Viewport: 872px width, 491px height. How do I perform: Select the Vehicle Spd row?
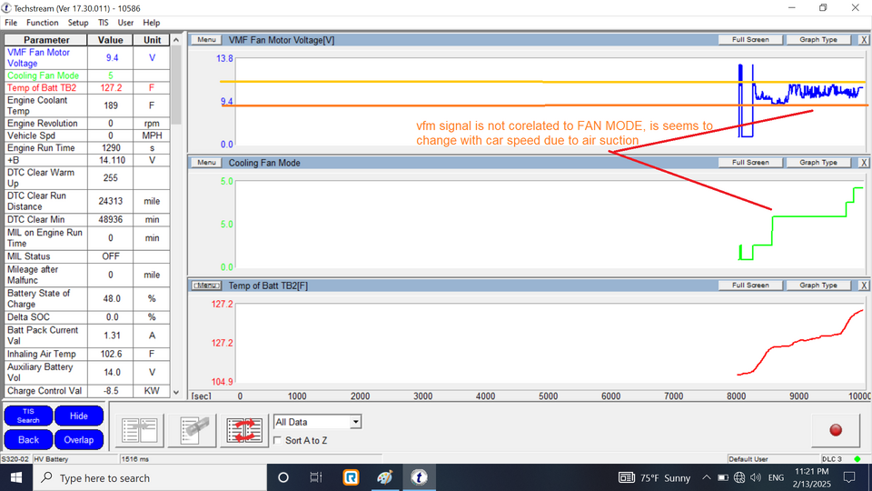click(87, 135)
